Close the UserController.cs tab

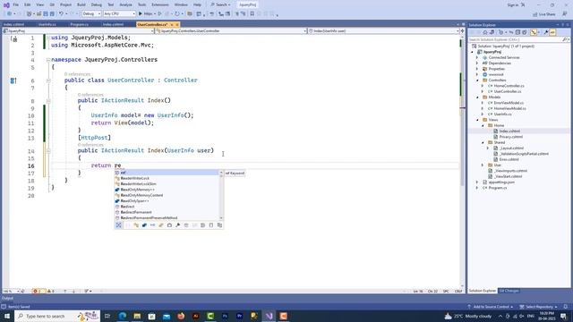pyautogui.click(x=177, y=24)
